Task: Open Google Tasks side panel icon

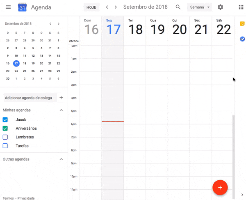Action: tap(242, 39)
